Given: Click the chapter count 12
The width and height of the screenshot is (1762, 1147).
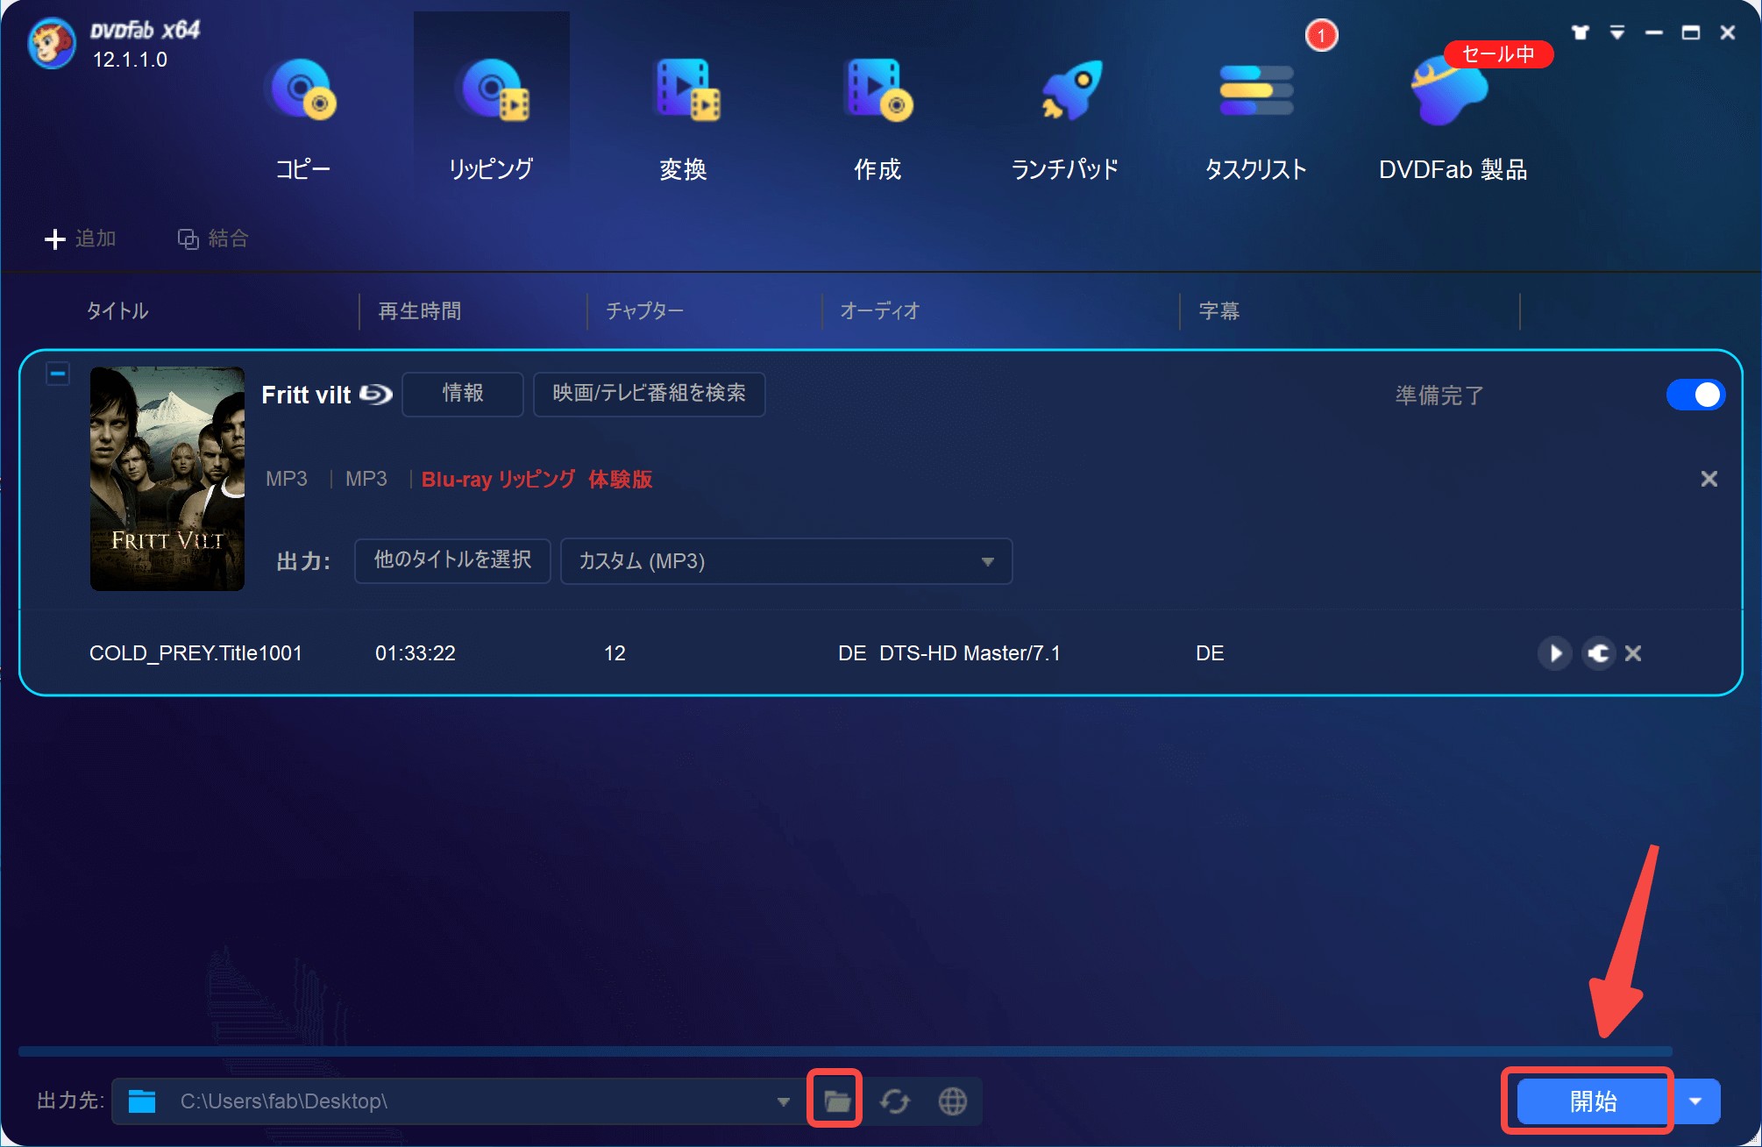Looking at the screenshot, I should [x=615, y=653].
